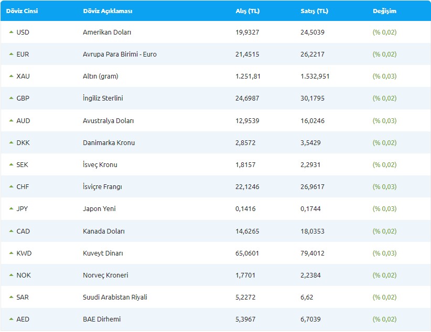Click the Alış (TL) column header

(x=247, y=11)
